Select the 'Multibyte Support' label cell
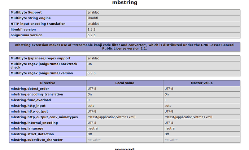 (x=48, y=12)
